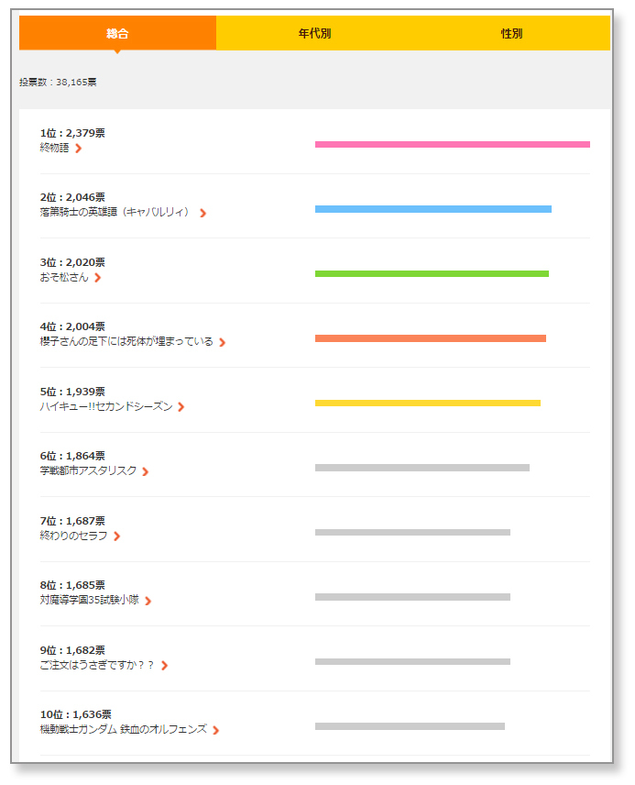Click the arrow icon after 櫻子さんの足下には死体が埋まっている
This screenshot has width=635, height=785.
coord(223,343)
